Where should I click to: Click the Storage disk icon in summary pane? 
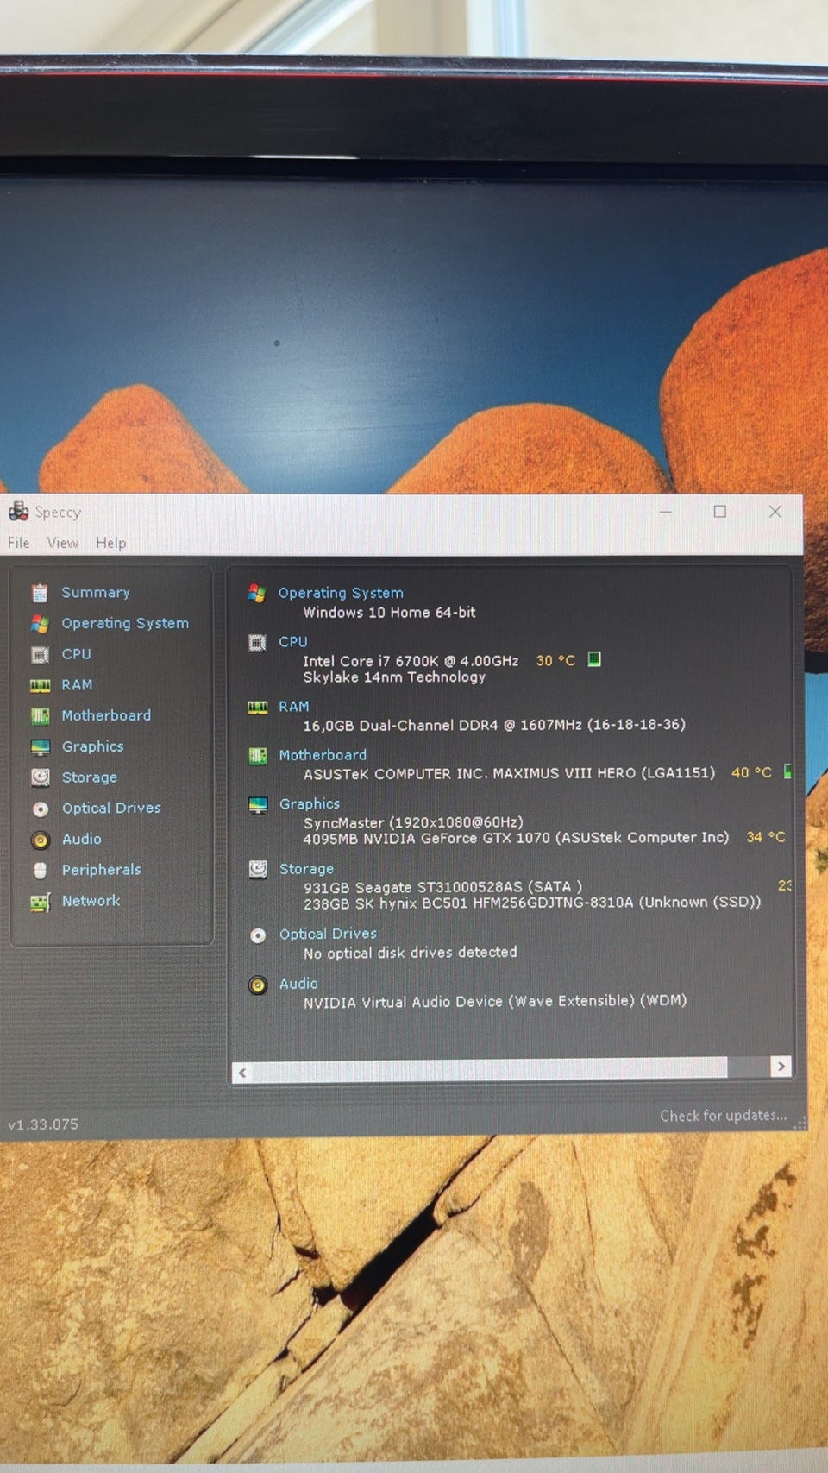pos(258,869)
